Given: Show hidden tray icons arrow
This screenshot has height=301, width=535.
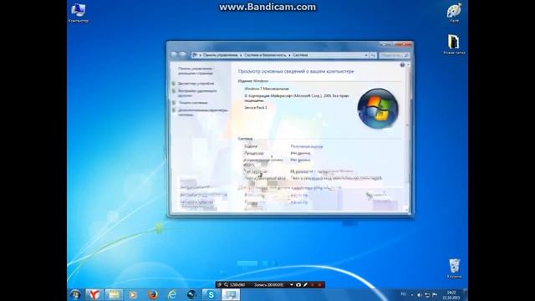Looking at the screenshot, I should coord(412,295).
